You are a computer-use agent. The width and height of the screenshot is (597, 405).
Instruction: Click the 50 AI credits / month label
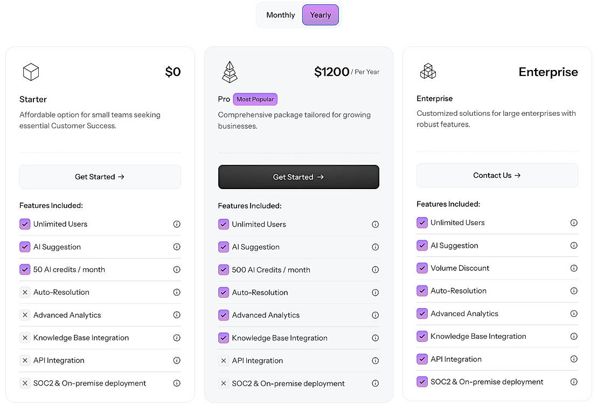pyautogui.click(x=69, y=269)
